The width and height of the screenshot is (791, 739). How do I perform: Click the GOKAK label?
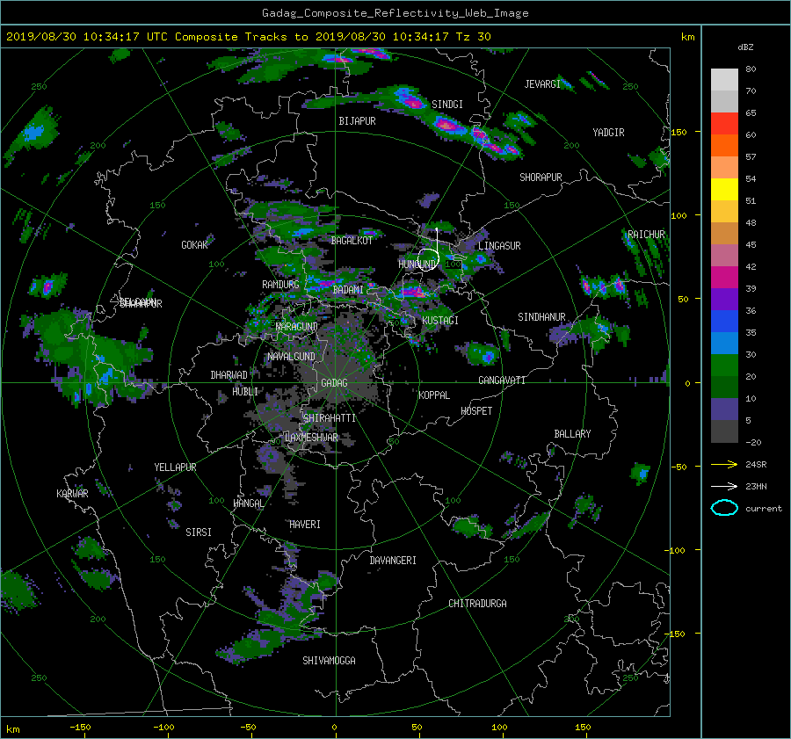pos(194,245)
